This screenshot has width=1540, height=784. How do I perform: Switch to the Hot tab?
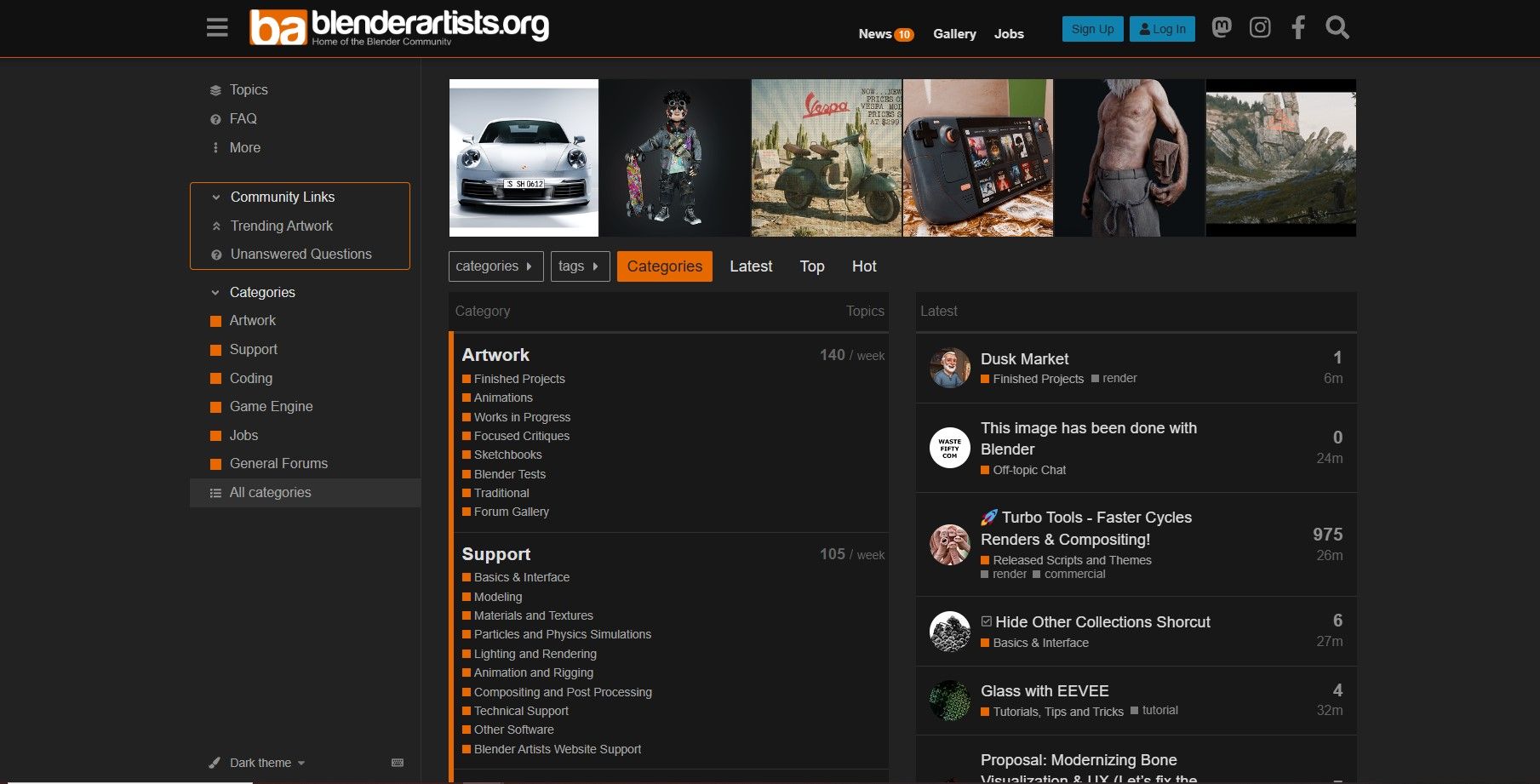click(863, 266)
